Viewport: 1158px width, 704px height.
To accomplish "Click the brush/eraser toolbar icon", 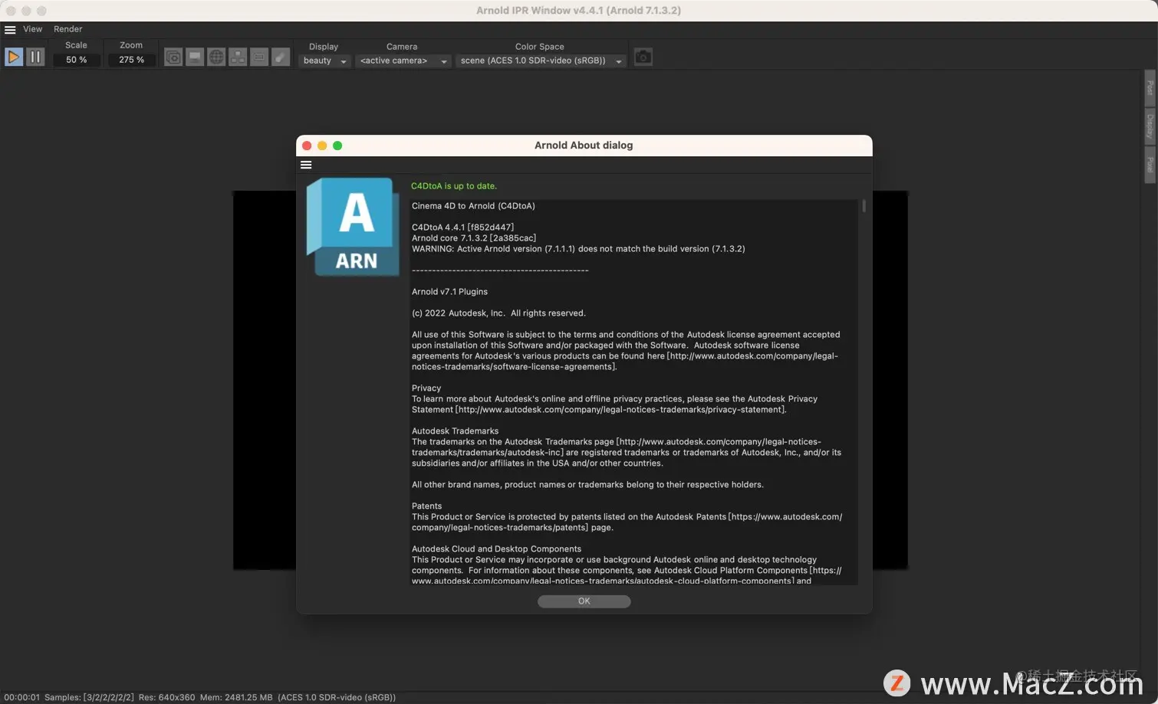I will 281,57.
